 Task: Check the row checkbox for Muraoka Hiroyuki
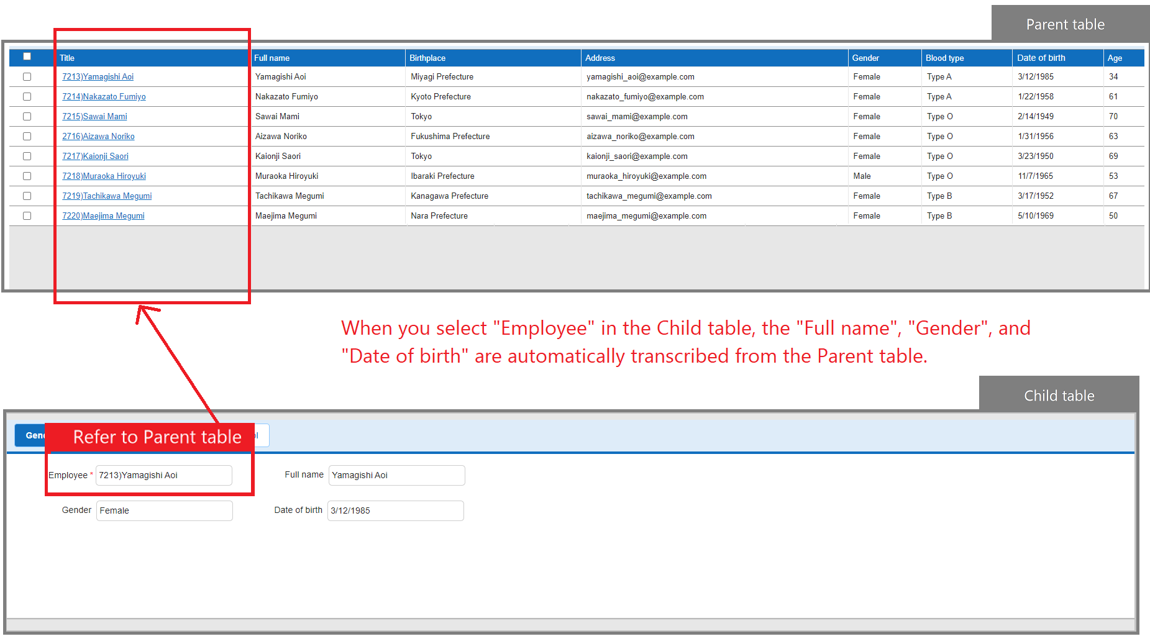coord(27,176)
